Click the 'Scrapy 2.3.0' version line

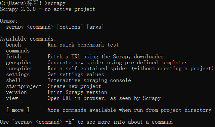point(47,9)
